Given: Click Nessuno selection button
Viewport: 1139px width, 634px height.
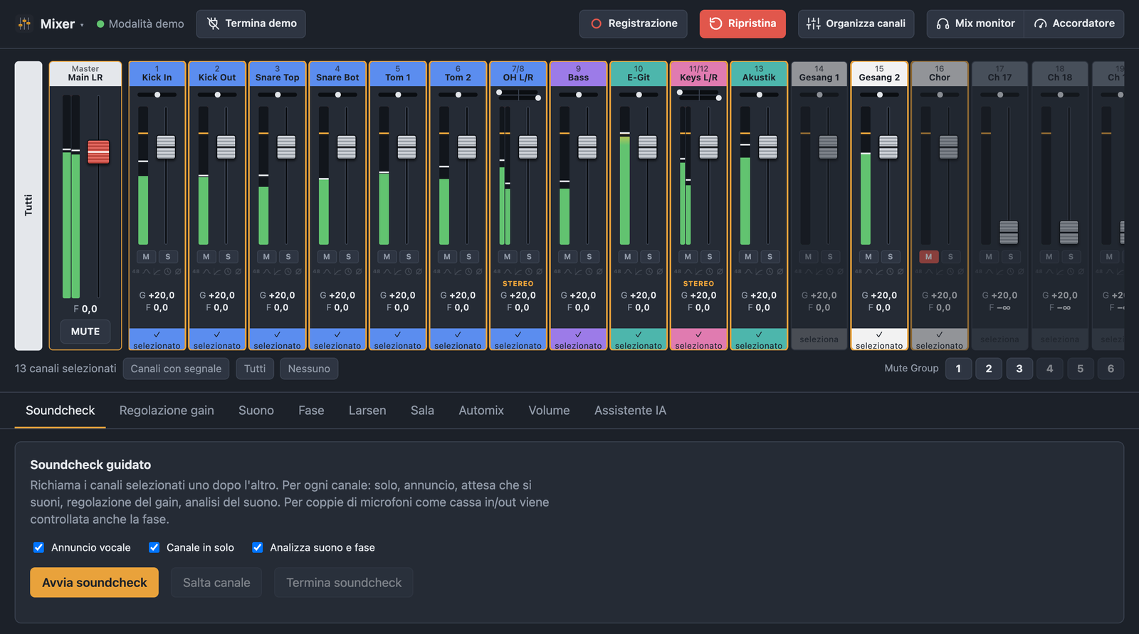Looking at the screenshot, I should [309, 369].
